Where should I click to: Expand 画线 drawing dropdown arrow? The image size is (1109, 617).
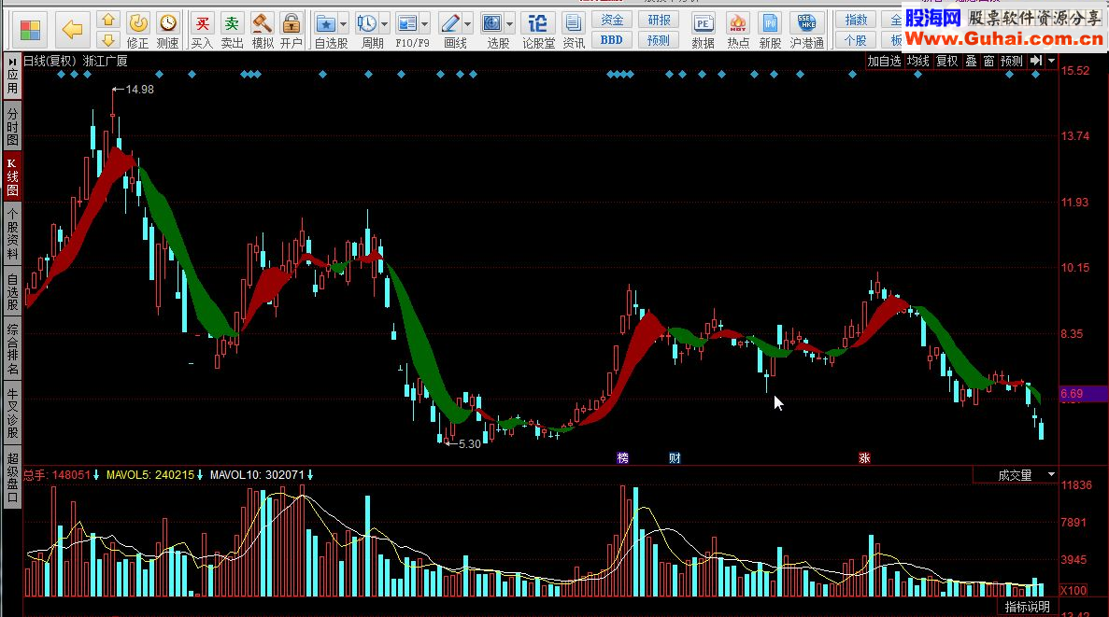pos(467,24)
